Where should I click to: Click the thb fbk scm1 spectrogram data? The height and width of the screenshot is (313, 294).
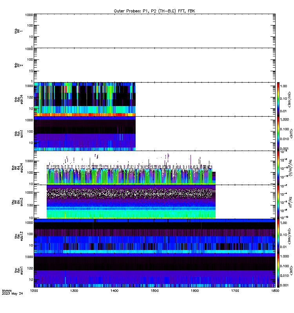click(x=85, y=133)
